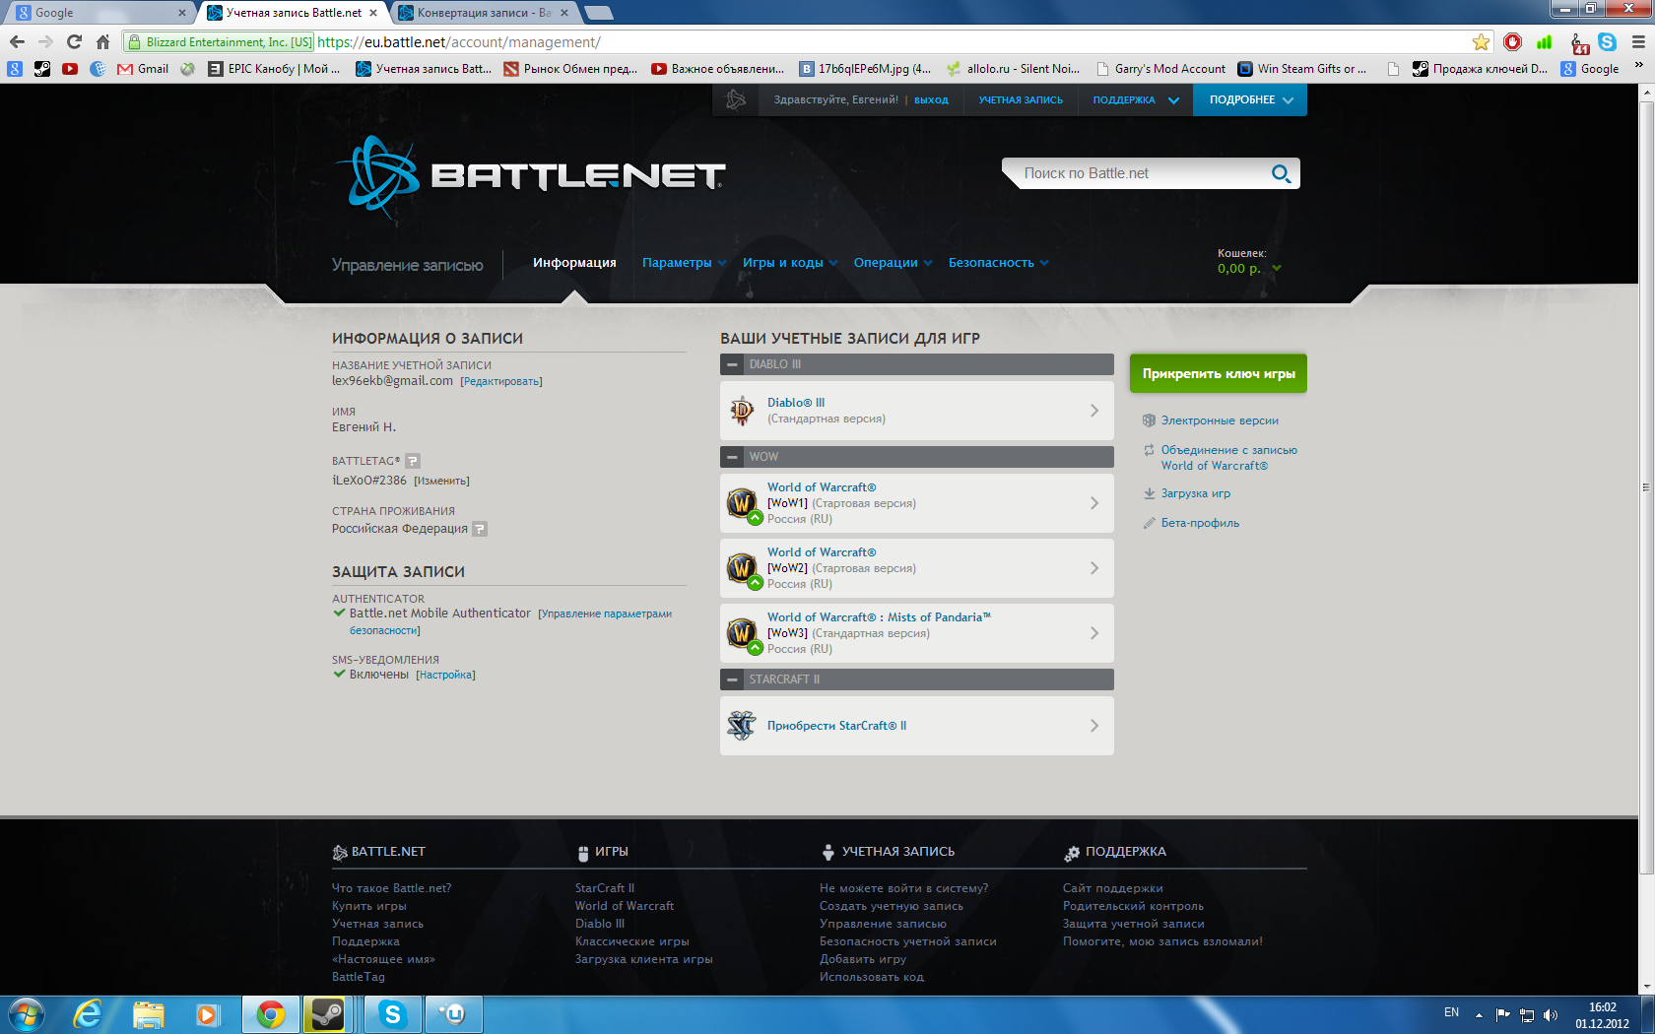
Task: Open the Игры и коды dropdown menu
Action: click(790, 263)
